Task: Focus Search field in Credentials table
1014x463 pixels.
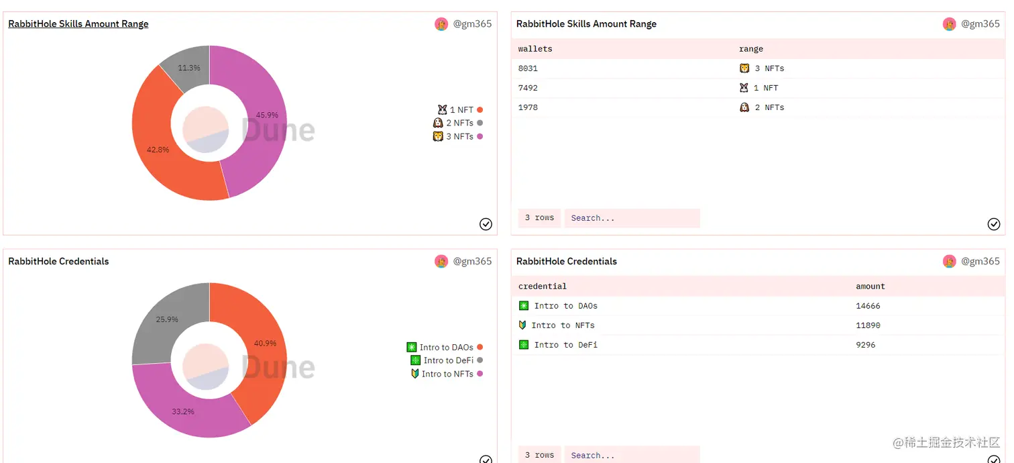Action: click(632, 455)
